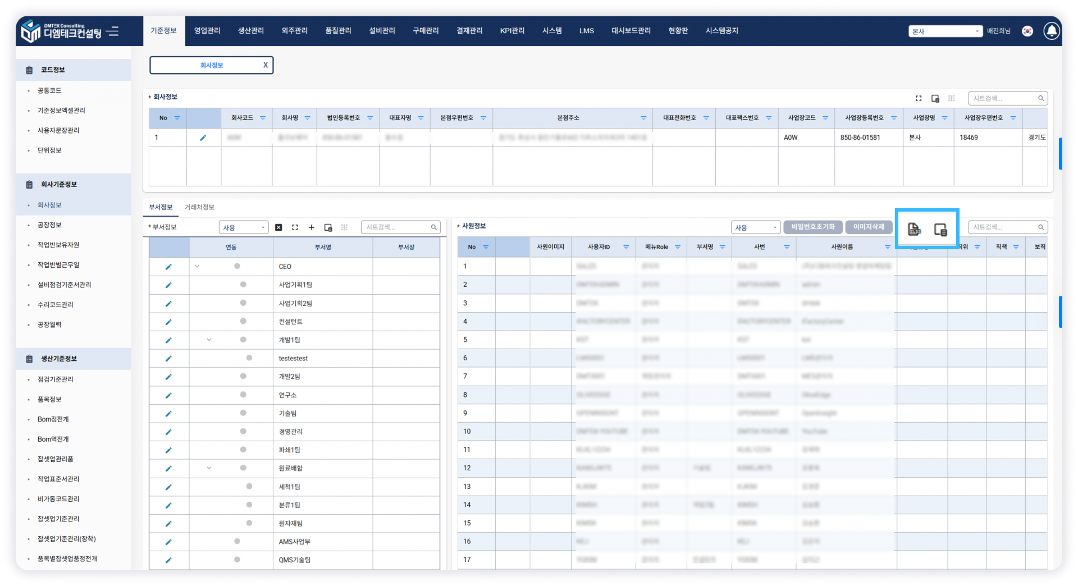Open 공통코드 in the sidebar

click(x=49, y=90)
